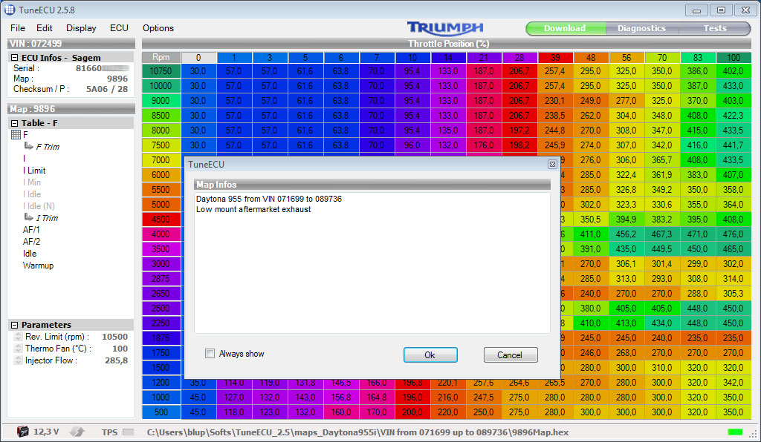
Task: Select the F table tree item
Action: click(x=25, y=134)
